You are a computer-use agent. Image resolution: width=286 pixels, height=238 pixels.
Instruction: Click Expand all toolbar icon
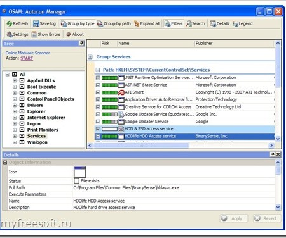(x=137, y=23)
